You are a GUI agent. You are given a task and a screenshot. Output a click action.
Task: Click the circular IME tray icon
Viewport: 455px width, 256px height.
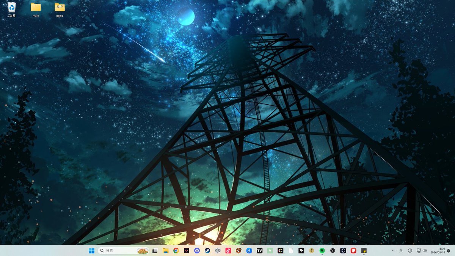click(409, 251)
